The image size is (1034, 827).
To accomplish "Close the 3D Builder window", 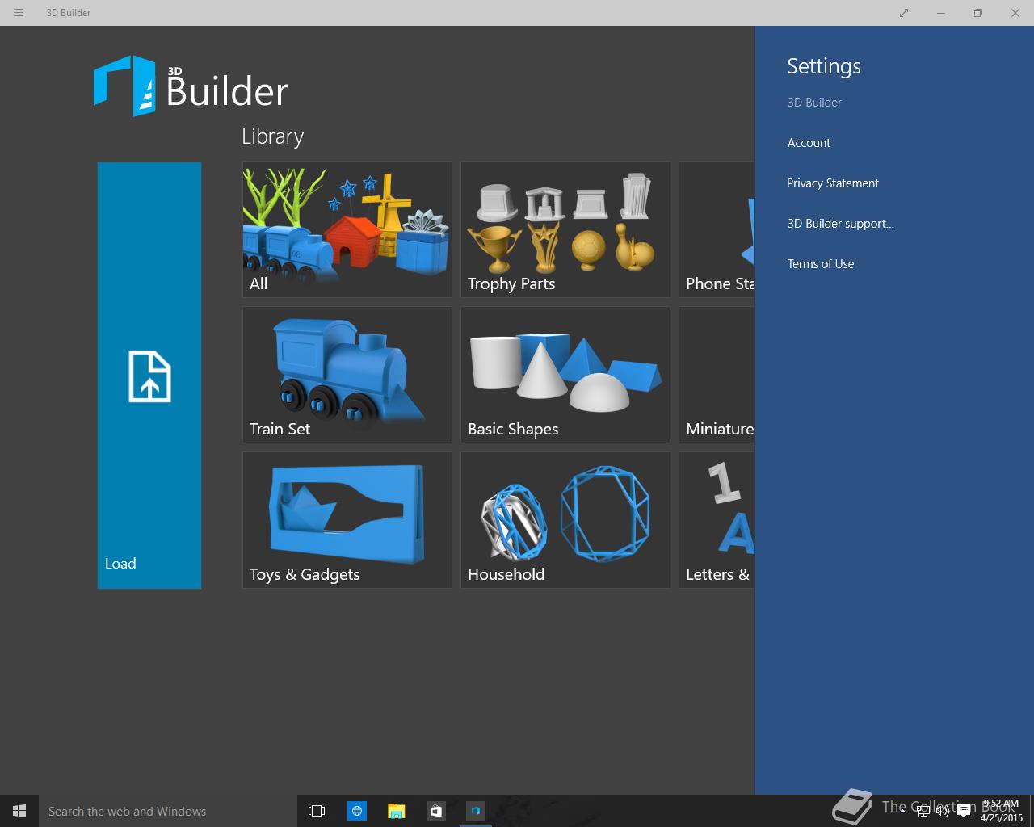I will 1015,13.
